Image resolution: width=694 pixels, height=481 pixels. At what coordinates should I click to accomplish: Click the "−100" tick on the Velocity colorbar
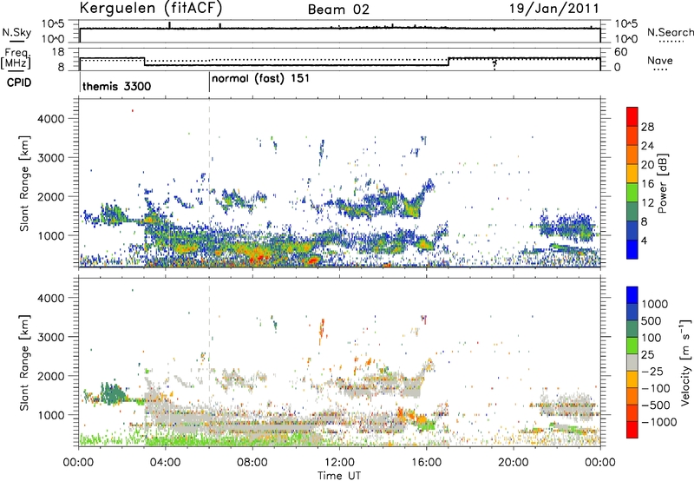point(655,388)
